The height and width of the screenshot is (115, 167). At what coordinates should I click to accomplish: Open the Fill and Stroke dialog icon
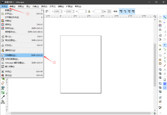(160, 107)
